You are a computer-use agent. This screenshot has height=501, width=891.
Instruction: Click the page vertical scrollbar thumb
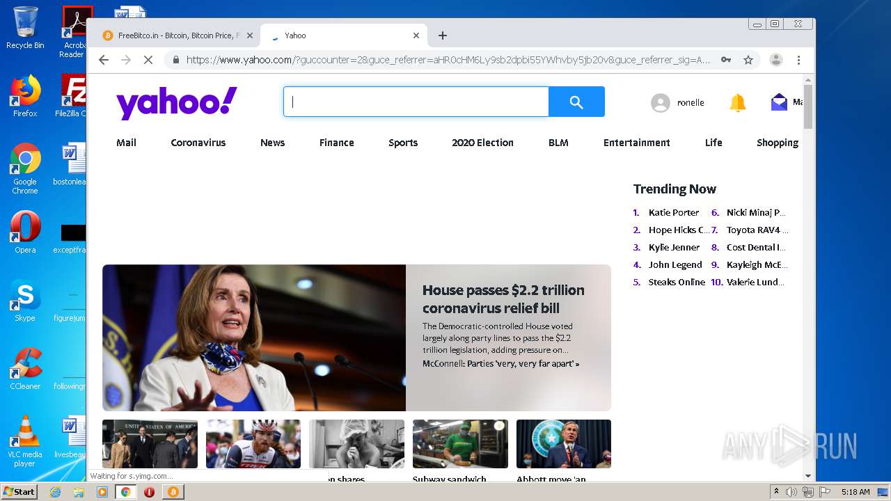808,106
